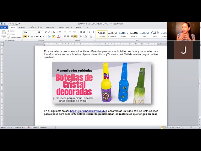Increase font size with the grow font icon
This screenshot has width=201, height=151.
point(46,32)
